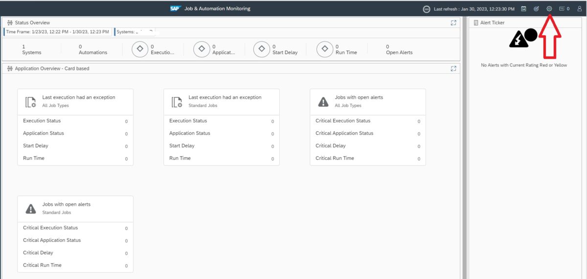Click the Alert Ticker list icon

[476, 22]
